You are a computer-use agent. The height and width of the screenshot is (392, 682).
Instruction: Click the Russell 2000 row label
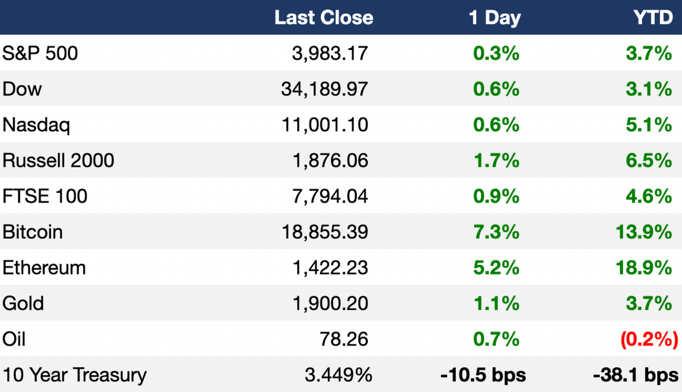(x=59, y=161)
